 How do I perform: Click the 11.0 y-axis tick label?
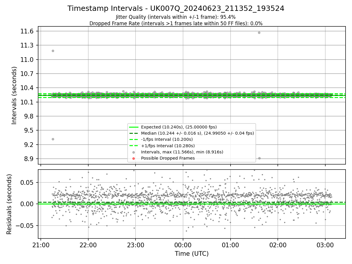click(27, 60)
